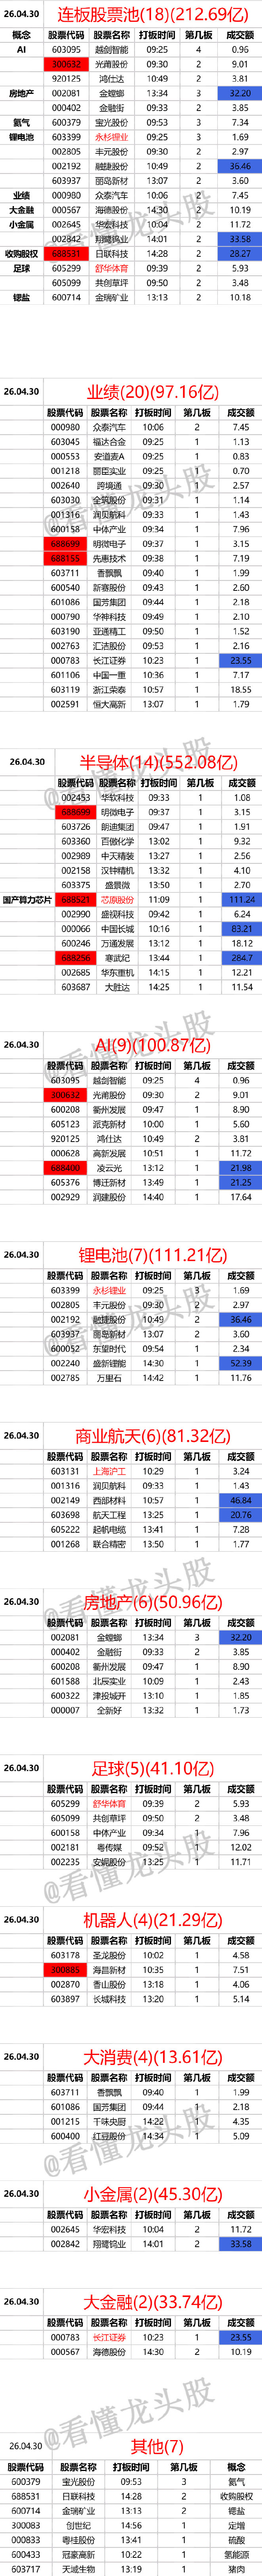Click the 锂电池(7)(111.21亿) section title
The image size is (262, 2576).
153,1255
